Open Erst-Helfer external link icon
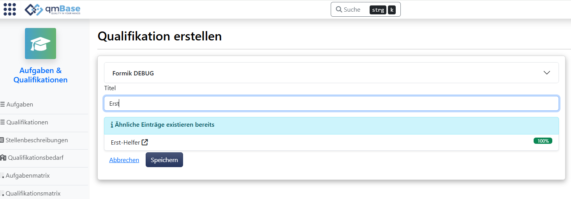This screenshot has height=199, width=571. pos(145,143)
